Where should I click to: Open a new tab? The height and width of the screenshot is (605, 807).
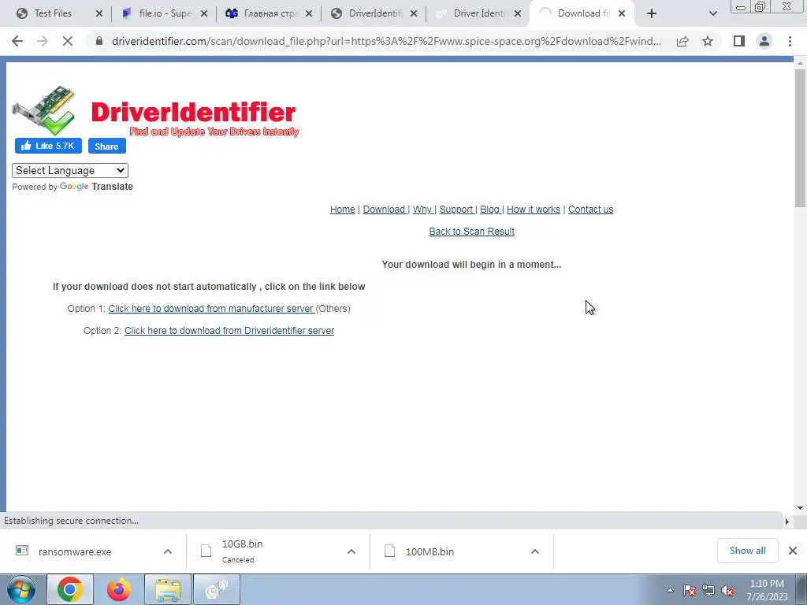point(652,13)
